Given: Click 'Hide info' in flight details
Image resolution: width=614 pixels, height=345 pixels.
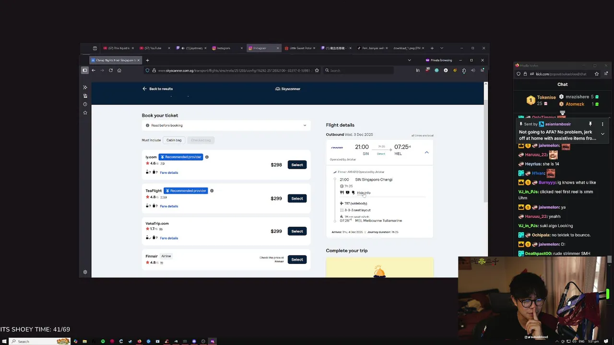Looking at the screenshot, I should click(364, 193).
